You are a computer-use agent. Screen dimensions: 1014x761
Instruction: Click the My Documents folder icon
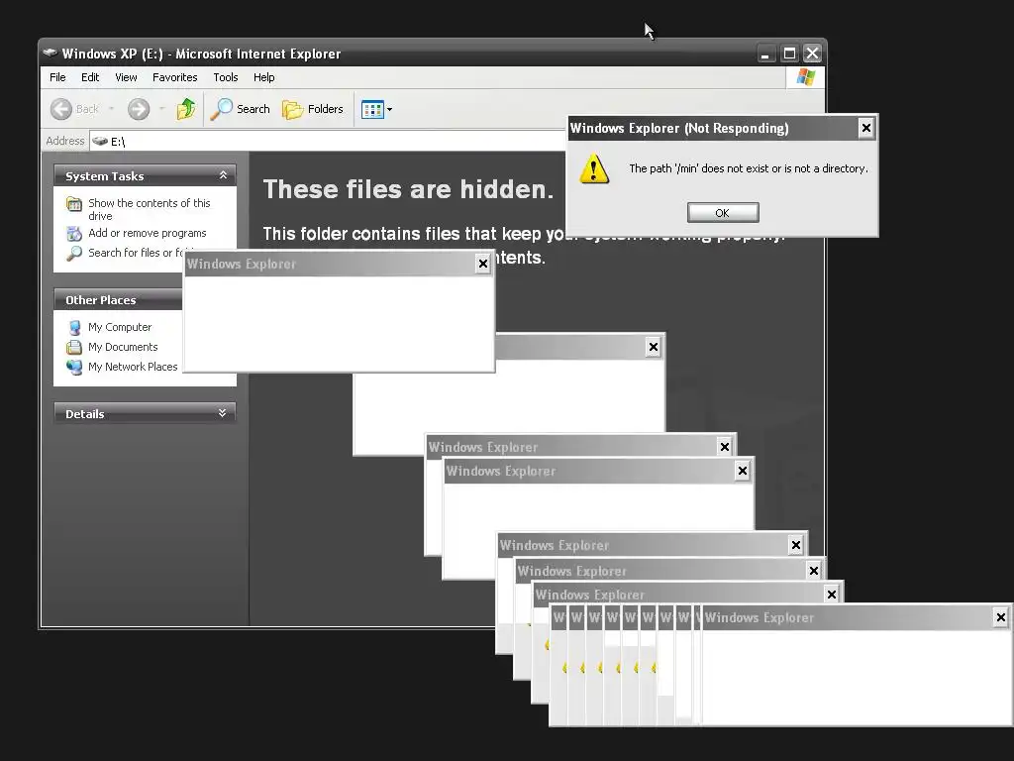click(74, 347)
